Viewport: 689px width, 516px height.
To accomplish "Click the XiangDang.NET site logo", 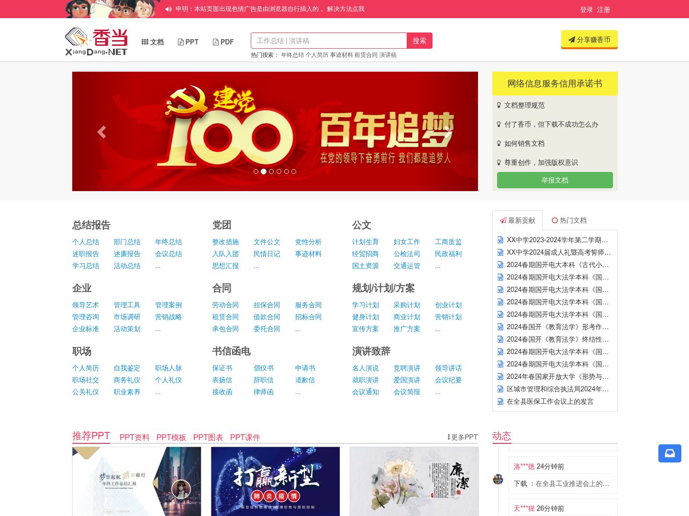I will click(96, 42).
